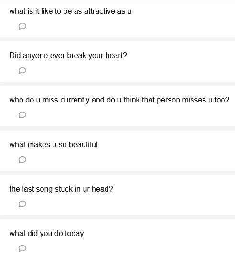
Task: Open reply for who do u miss question
Action: [22, 115]
